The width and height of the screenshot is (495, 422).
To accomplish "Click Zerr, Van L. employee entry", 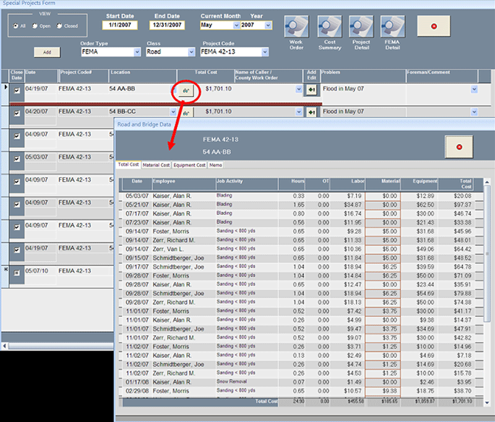I will [x=168, y=249].
